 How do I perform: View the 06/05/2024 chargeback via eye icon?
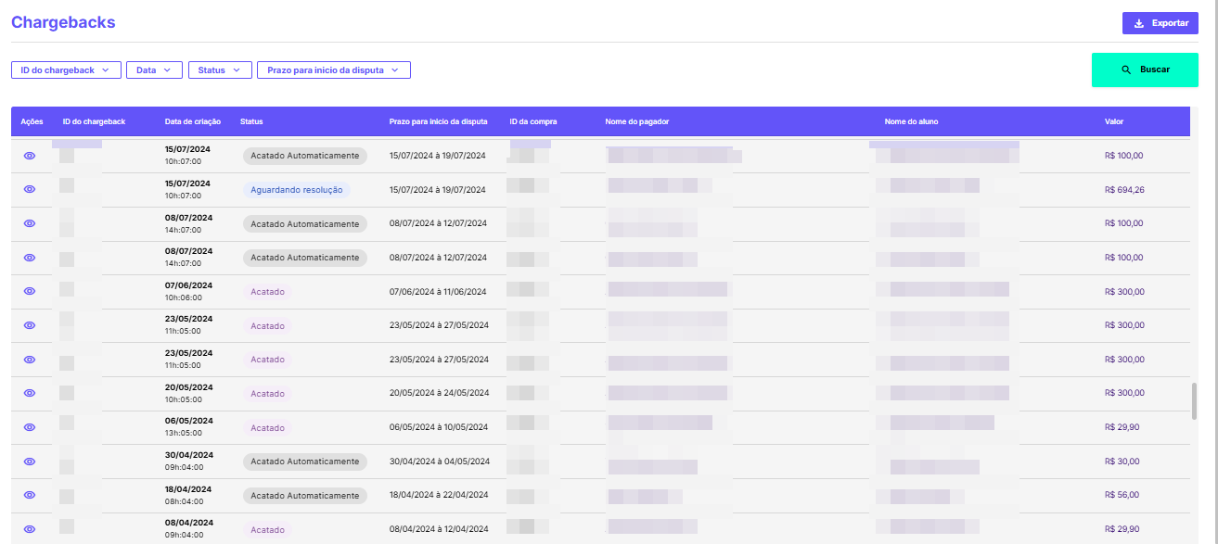point(30,427)
